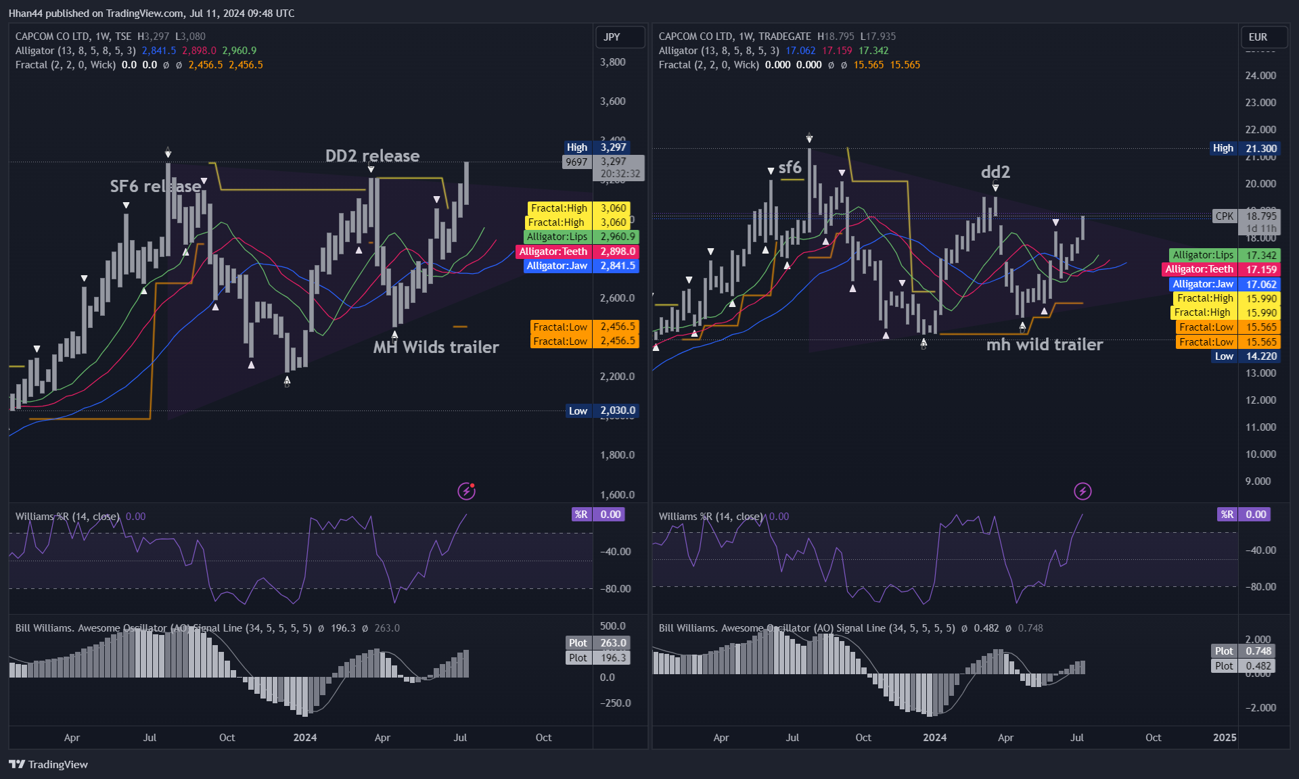This screenshot has width=1299, height=779.
Task: Click the Alligator:Jaw 17.062 label
Action: pyautogui.click(x=1225, y=284)
